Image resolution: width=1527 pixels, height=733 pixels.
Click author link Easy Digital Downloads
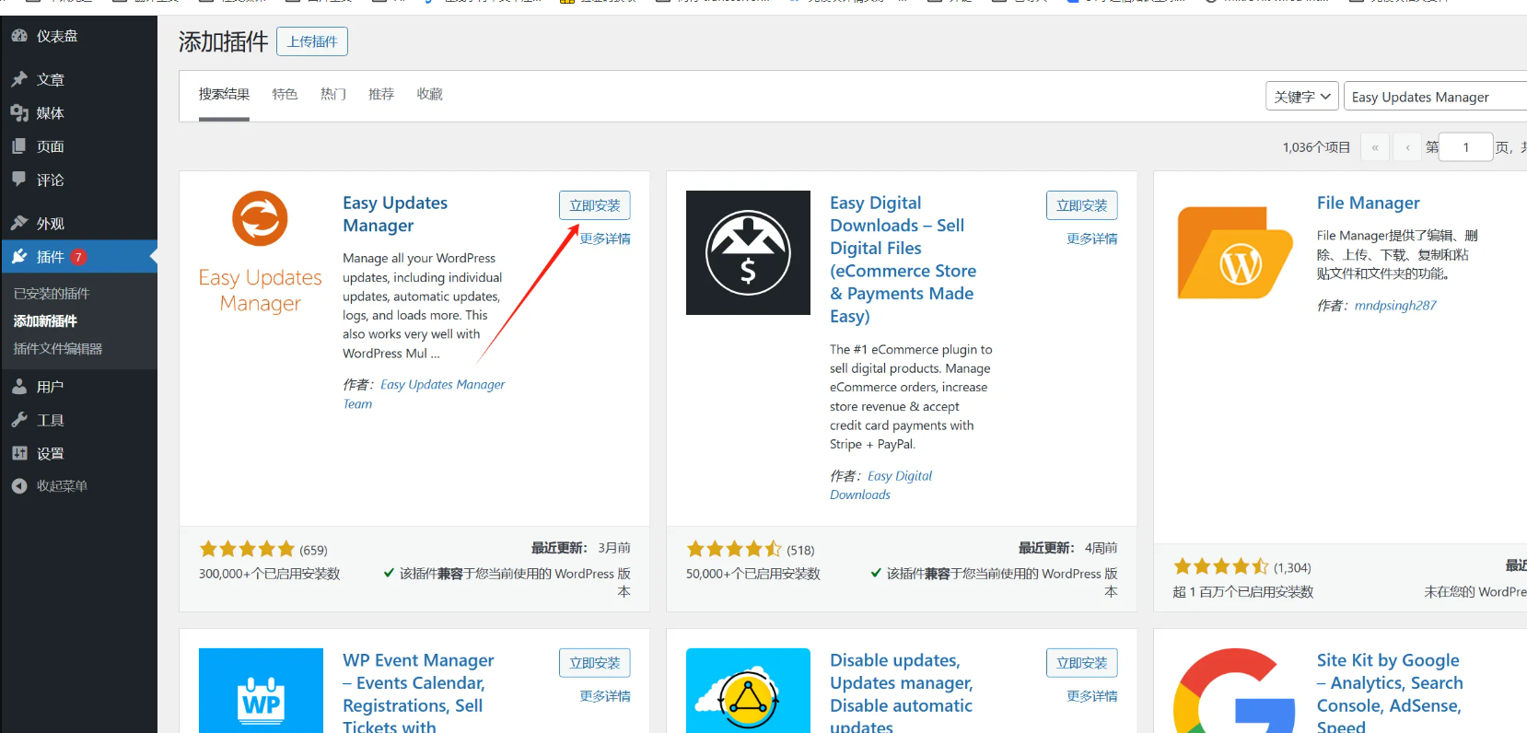point(880,485)
